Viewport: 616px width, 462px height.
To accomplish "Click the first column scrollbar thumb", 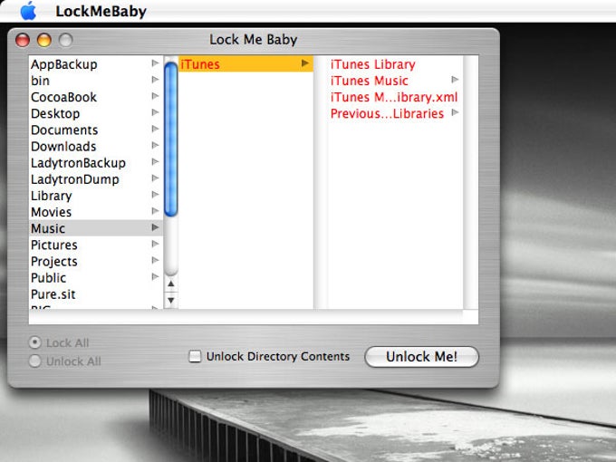I will pos(171,140).
